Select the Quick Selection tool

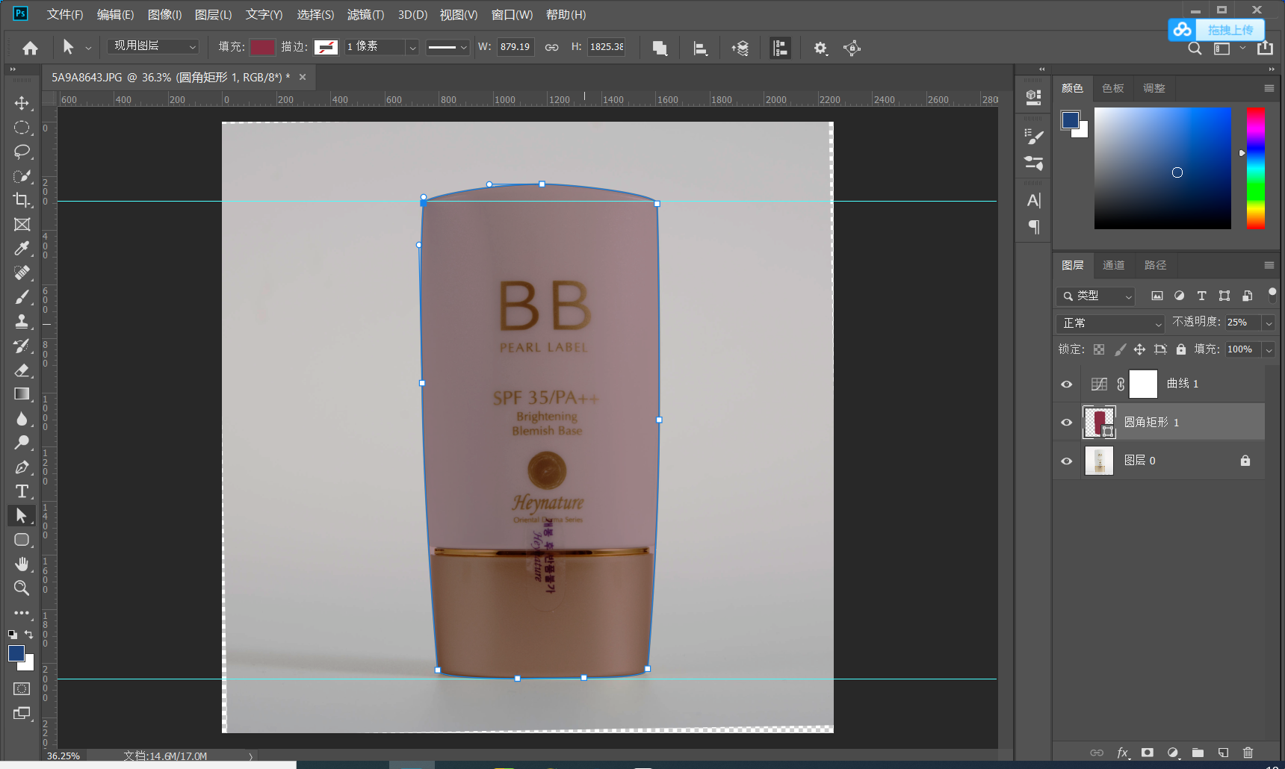click(22, 176)
